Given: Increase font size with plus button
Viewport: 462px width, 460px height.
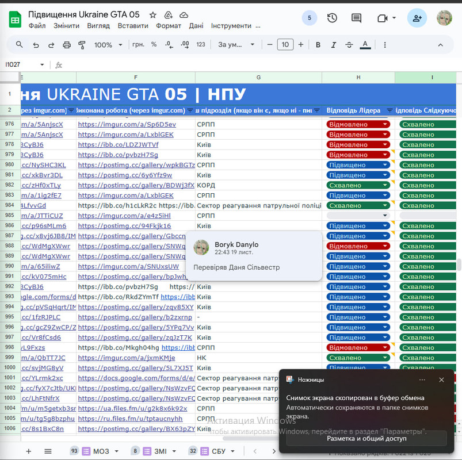Looking at the screenshot, I should (x=300, y=45).
